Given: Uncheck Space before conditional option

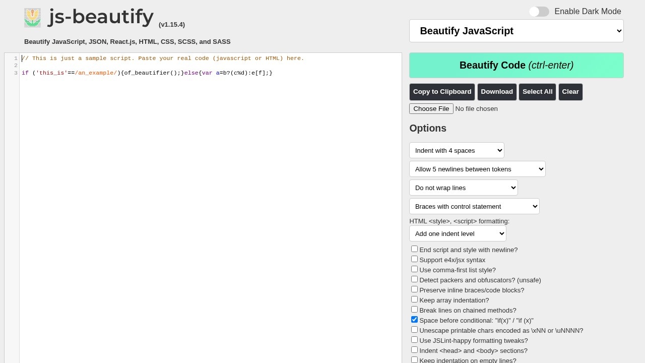Looking at the screenshot, I should [414, 320].
